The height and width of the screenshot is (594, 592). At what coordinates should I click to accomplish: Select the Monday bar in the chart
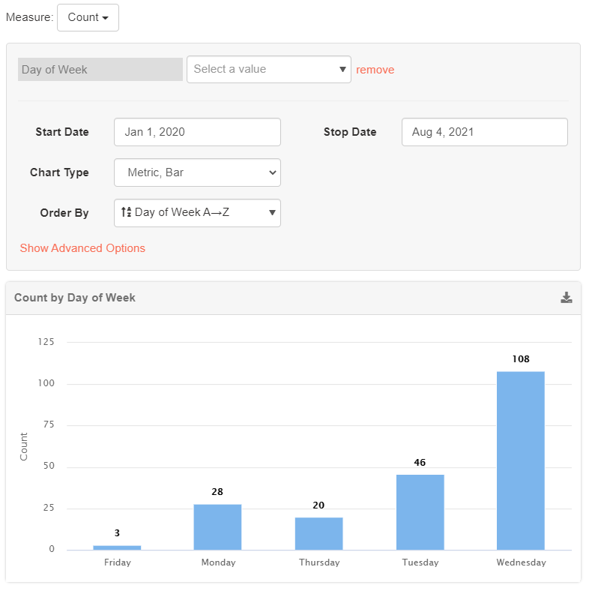click(x=217, y=526)
